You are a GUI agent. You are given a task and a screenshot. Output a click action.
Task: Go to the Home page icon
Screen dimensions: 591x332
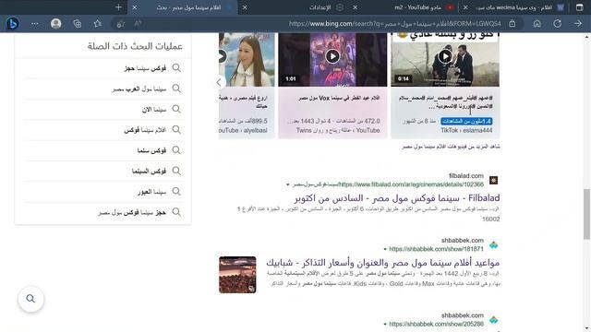click(x=537, y=24)
